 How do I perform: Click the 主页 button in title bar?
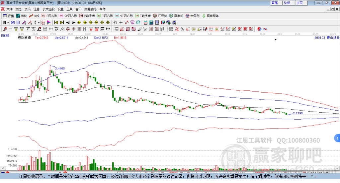tap(301, 3)
